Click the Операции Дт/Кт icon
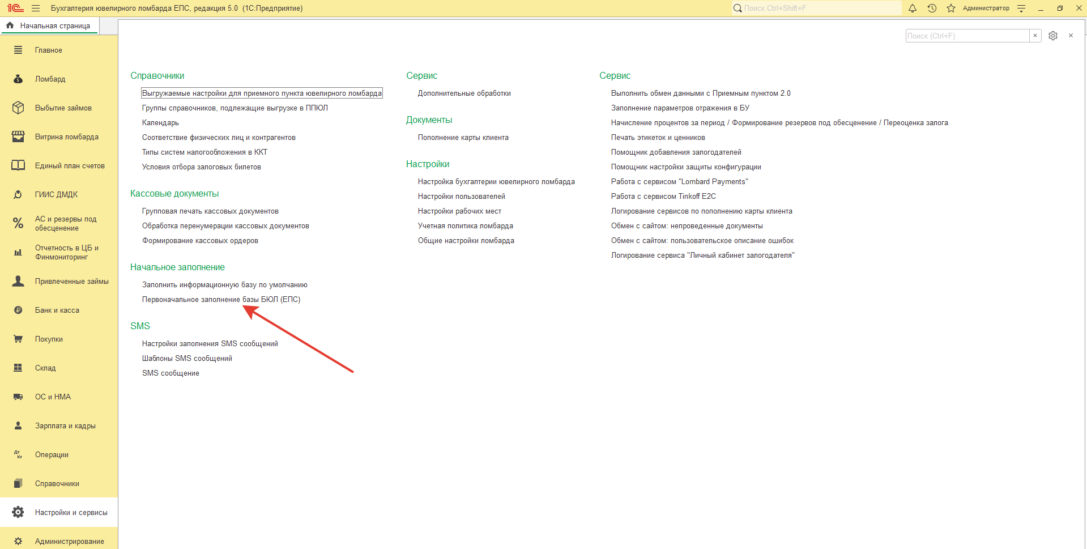The image size is (1087, 549). tap(18, 454)
